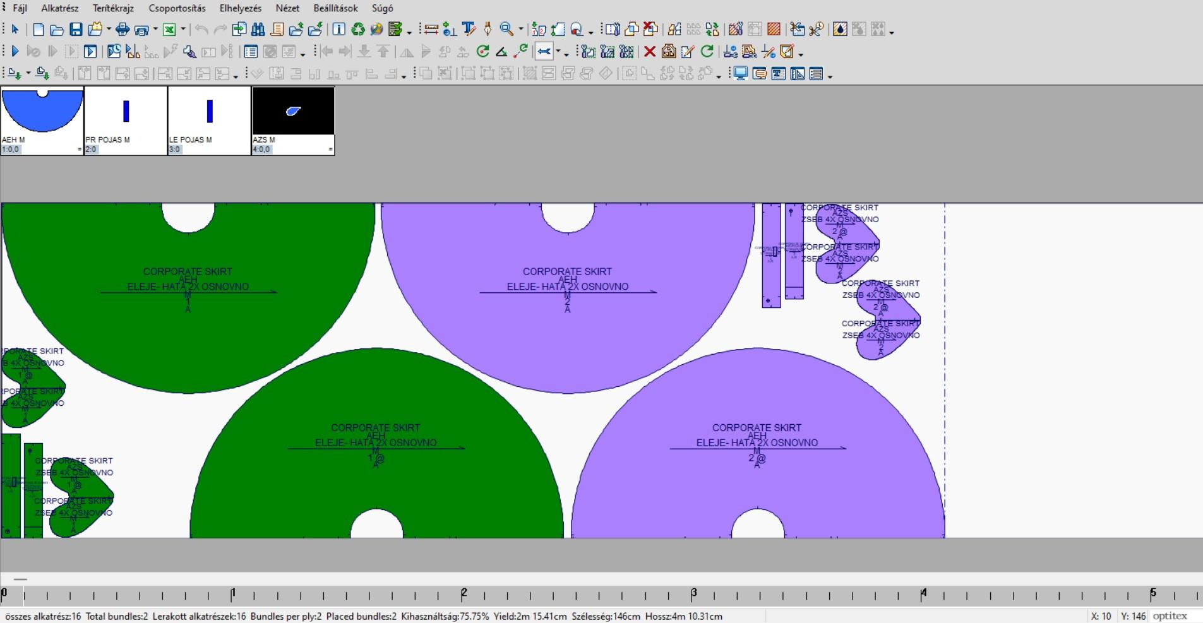This screenshot has width=1203, height=623.
Task: Open the Terítékrajz menu
Action: pos(114,8)
